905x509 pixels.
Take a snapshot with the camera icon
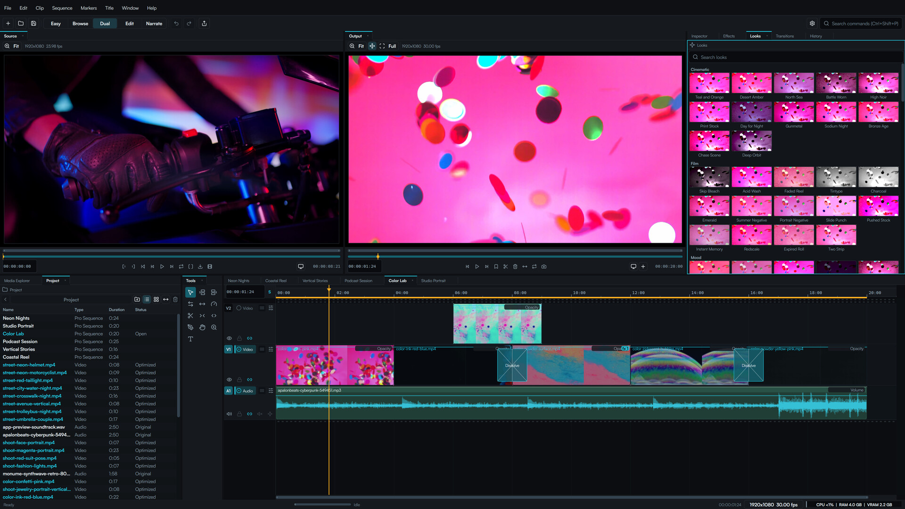(544, 267)
